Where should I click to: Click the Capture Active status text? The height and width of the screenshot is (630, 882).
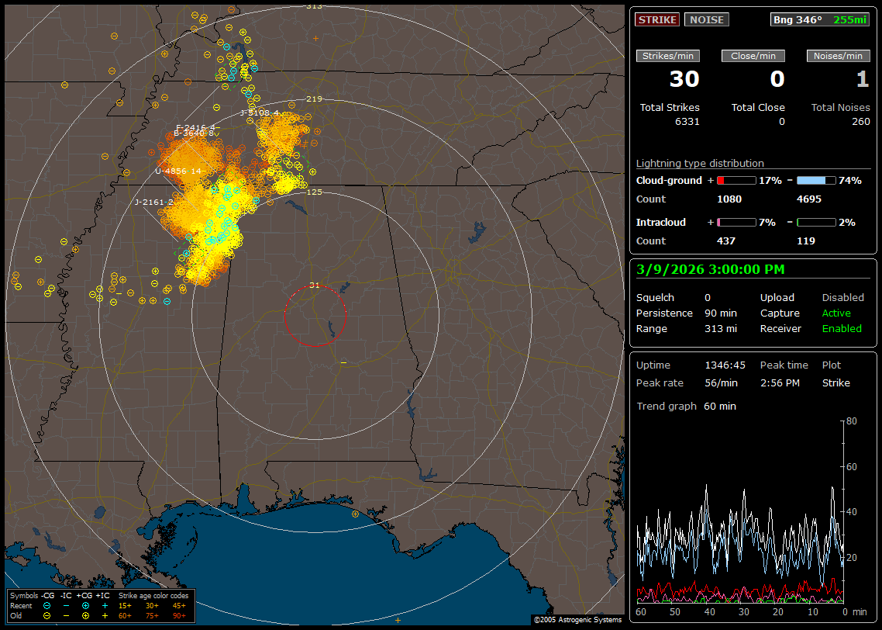pos(836,313)
